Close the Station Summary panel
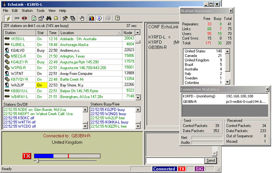Image resolution: width=272 pixels, height=173 pixels. [x=231, y=11]
